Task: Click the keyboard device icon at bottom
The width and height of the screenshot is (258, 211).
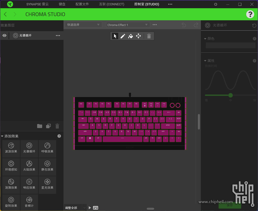Action: coord(96,208)
